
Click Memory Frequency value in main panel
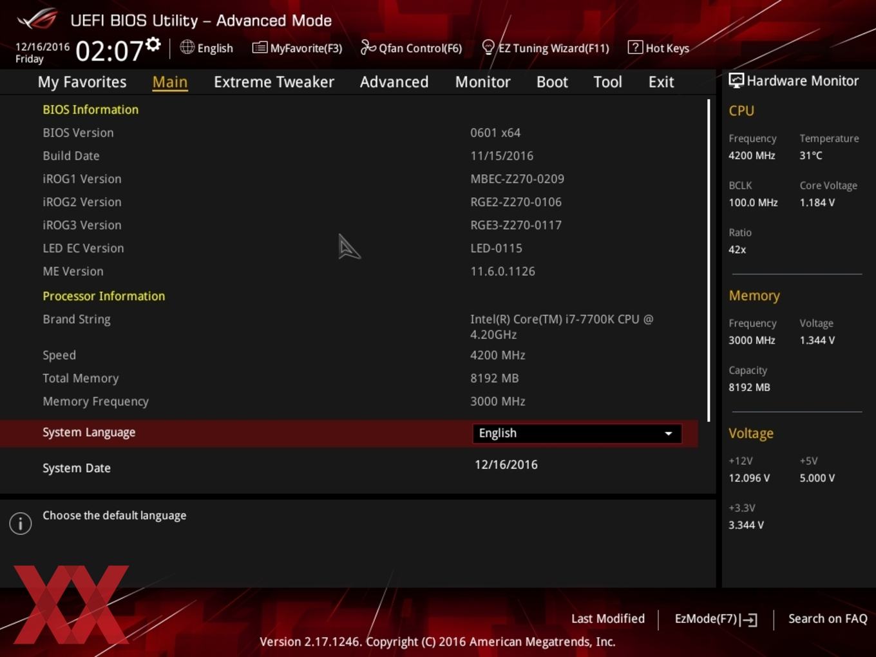(498, 402)
